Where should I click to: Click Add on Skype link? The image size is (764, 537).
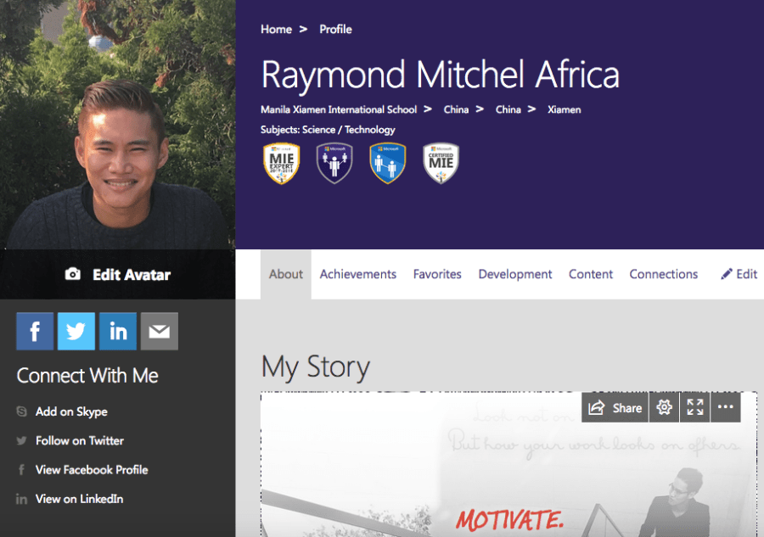tap(71, 411)
